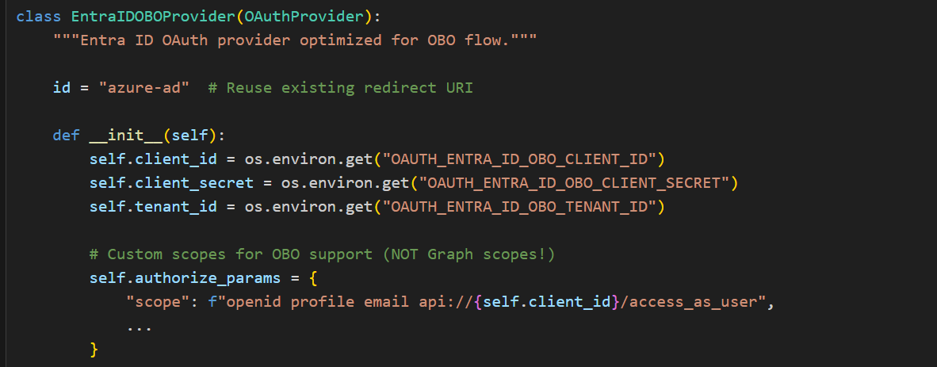Select the "azure-ad" string value
The width and height of the screenshot is (937, 367).
pyautogui.click(x=143, y=87)
